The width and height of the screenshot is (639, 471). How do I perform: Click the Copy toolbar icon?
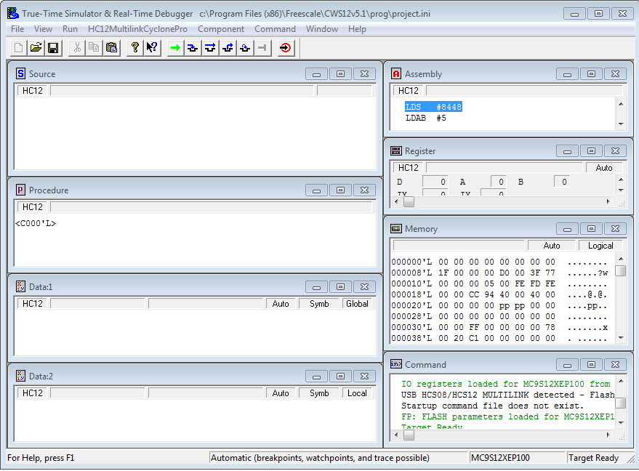(x=94, y=48)
